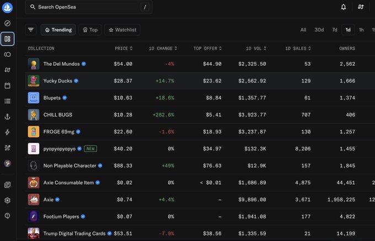Open the Settings gear icon in sidebar
375x241 pixels.
pos(7,200)
